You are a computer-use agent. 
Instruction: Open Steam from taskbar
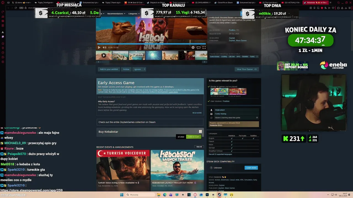tap(219, 195)
